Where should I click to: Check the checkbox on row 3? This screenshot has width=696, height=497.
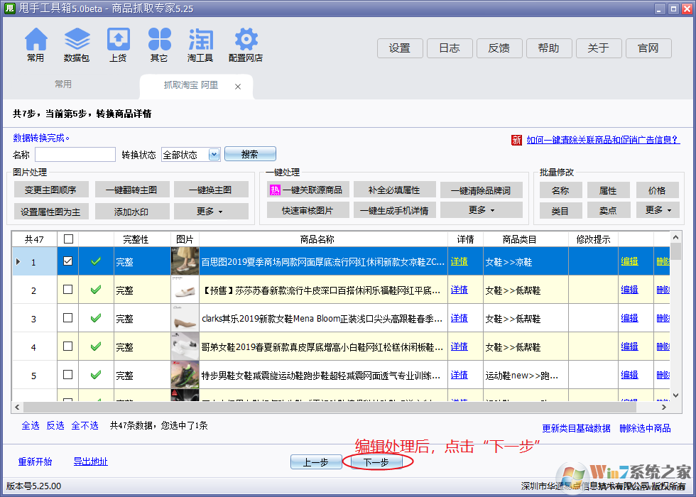[x=68, y=318]
